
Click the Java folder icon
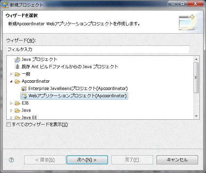click(17, 110)
